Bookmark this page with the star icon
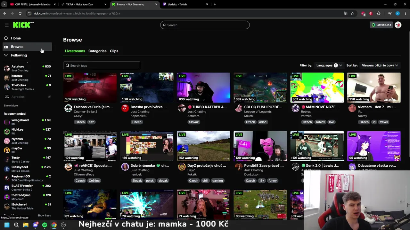This screenshot has height=230, width=410. 352,13
